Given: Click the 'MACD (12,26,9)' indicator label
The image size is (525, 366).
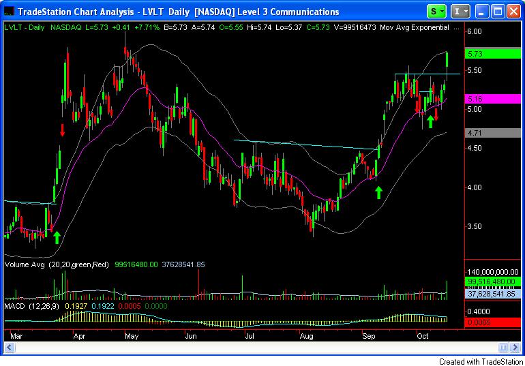Looking at the screenshot, I should pos(32,306).
